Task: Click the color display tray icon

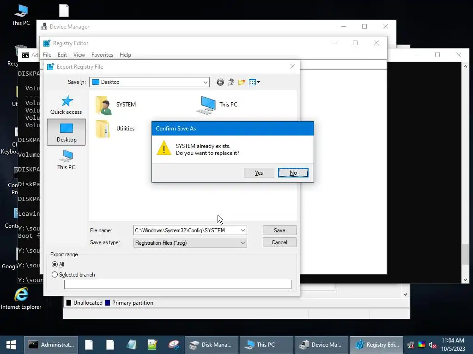Action: click(x=422, y=345)
